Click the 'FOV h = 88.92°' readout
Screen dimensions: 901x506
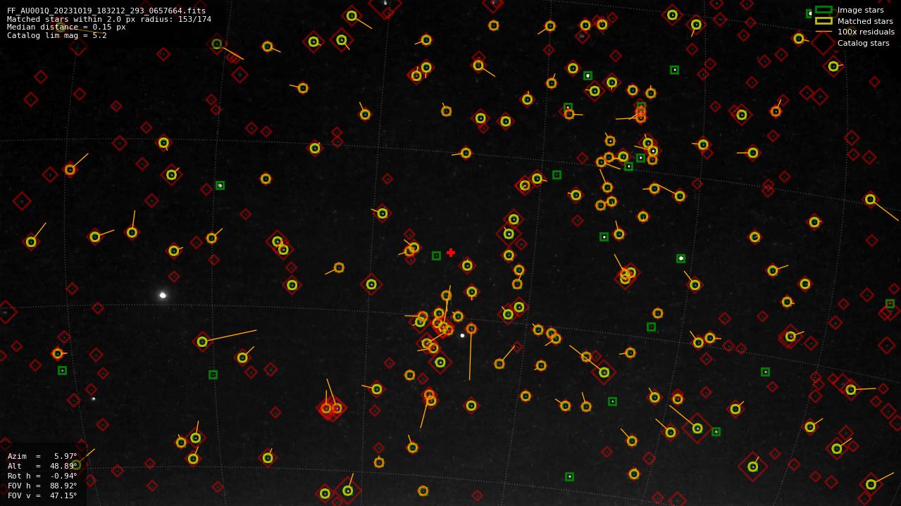(x=42, y=486)
